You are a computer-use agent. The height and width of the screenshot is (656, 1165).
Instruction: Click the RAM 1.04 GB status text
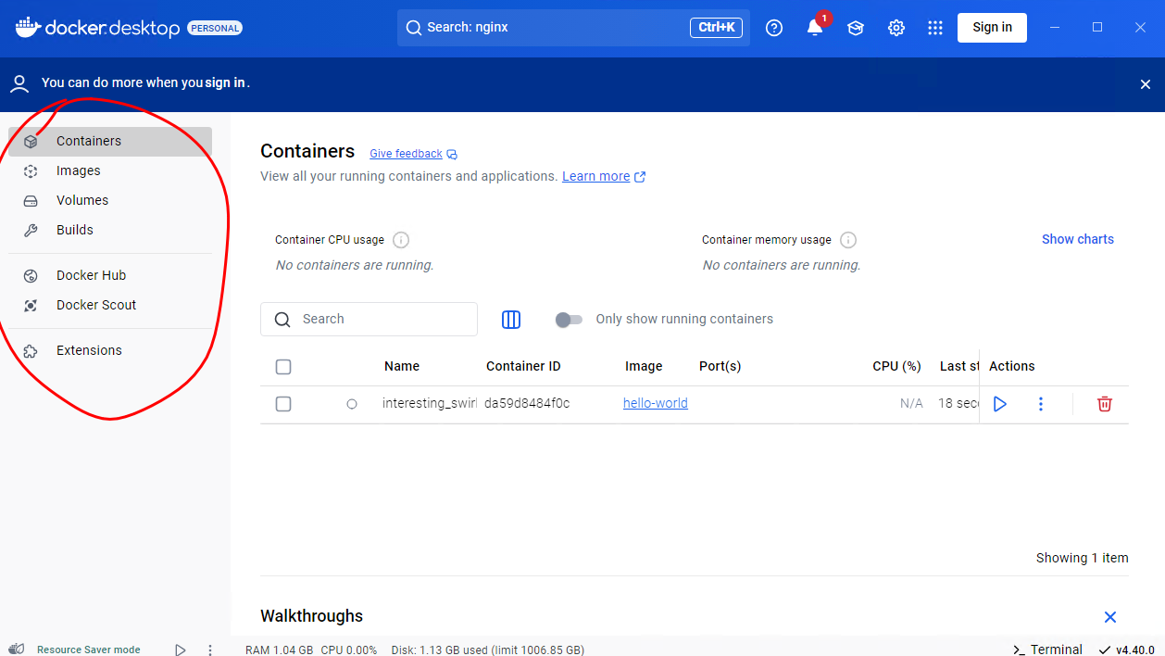pyautogui.click(x=280, y=650)
